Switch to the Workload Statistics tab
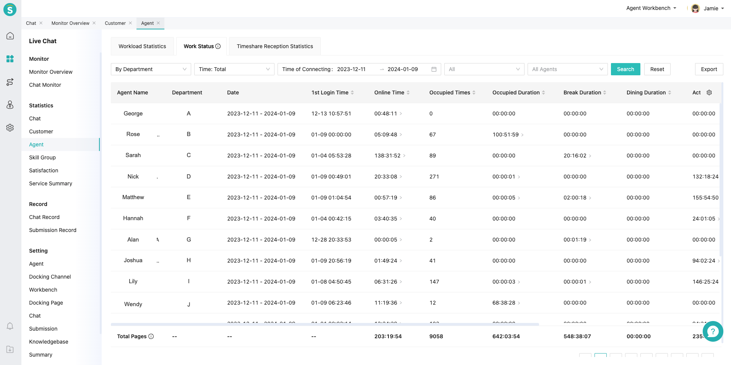 pyautogui.click(x=142, y=46)
